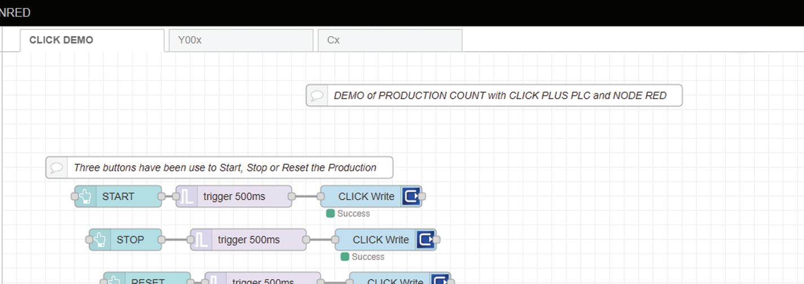
Task: Click the output port of START node
Action: (x=162, y=196)
